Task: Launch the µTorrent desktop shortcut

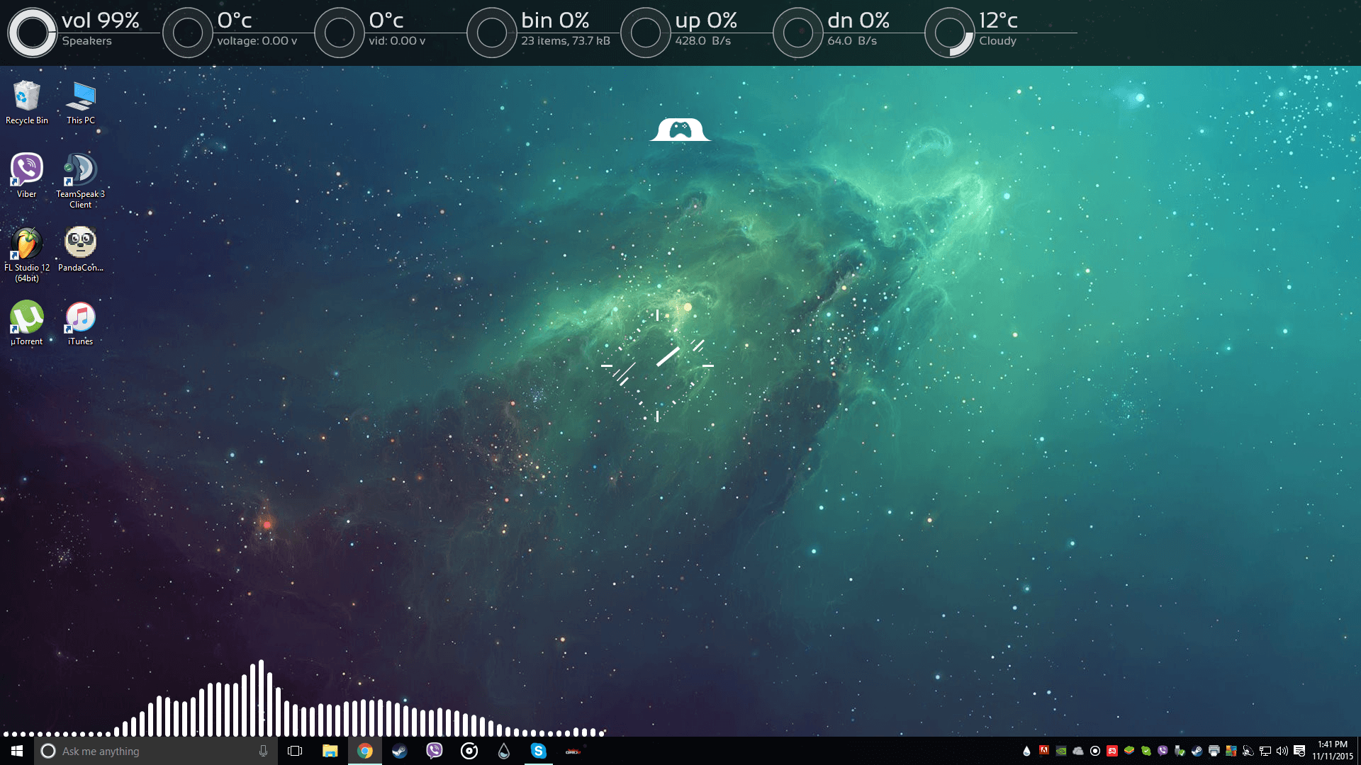Action: [x=26, y=319]
